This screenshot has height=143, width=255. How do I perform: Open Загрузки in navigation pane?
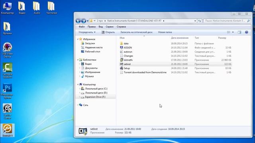click(90, 43)
